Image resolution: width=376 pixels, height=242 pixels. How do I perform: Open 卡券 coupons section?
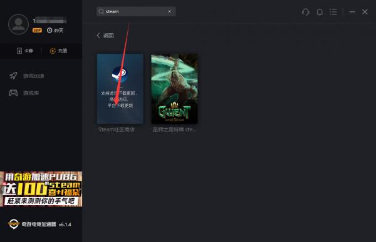pos(25,51)
